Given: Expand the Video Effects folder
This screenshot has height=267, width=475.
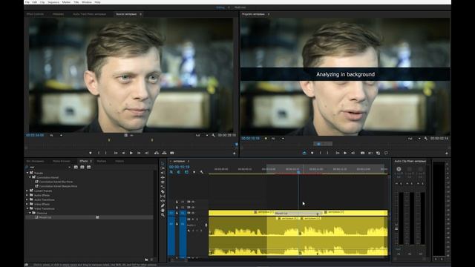Looking at the screenshot, I should tap(27, 204).
